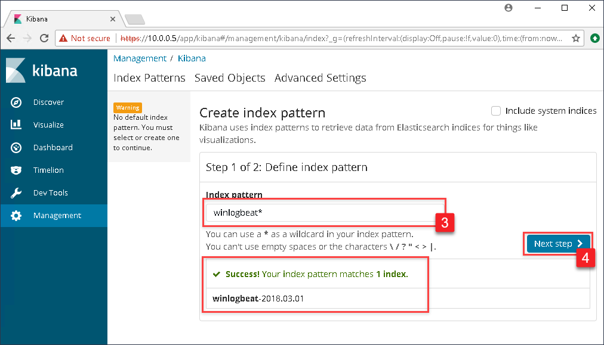This screenshot has height=345, width=604.
Task: Click the Not secure label
Action: (91, 38)
